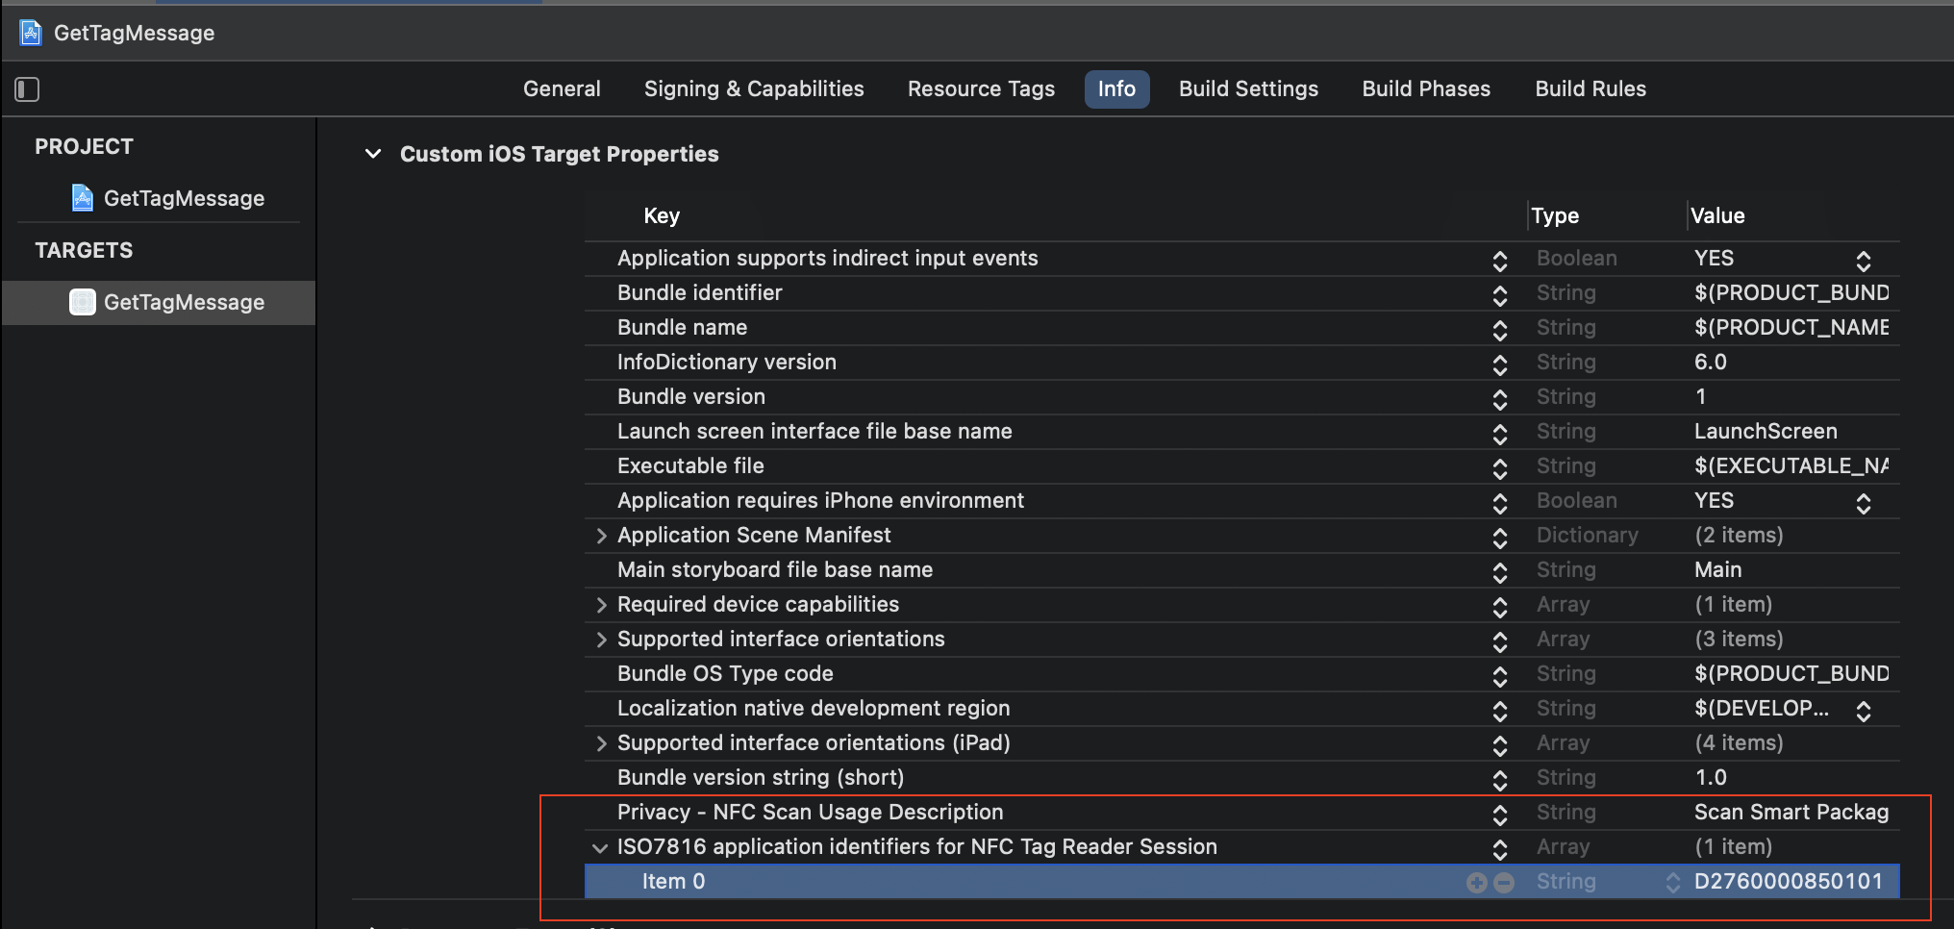Image resolution: width=1954 pixels, height=929 pixels.
Task: Open value popup for Localization native development region
Action: 1863,711
